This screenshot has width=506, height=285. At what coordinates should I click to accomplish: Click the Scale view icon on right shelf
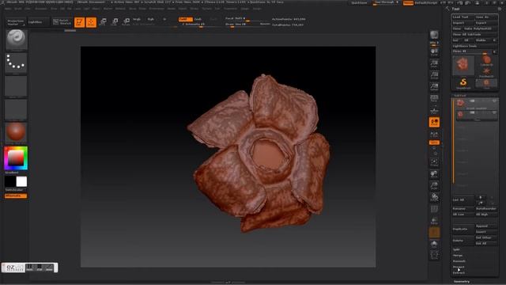[x=434, y=186]
